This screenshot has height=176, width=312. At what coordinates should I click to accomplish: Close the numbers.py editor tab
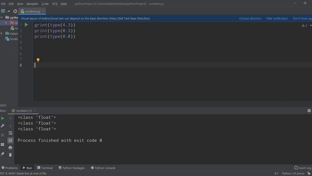tap(43, 11)
